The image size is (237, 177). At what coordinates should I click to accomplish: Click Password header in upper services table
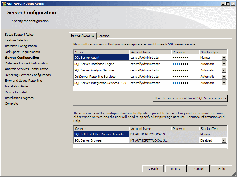(x=185, y=52)
